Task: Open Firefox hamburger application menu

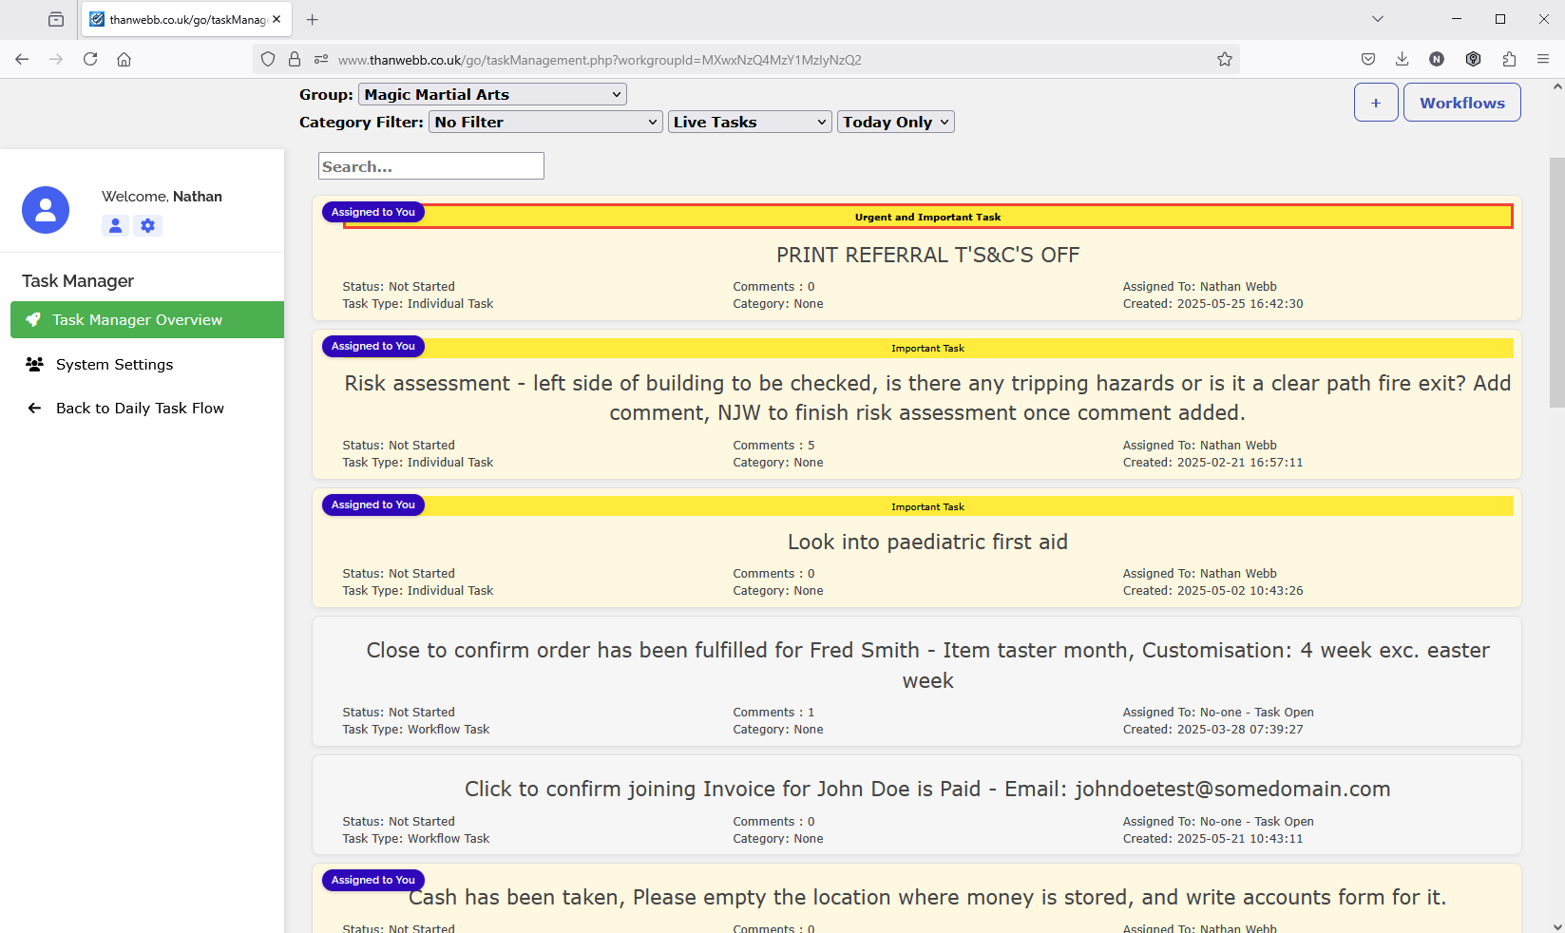Action: click(1543, 59)
